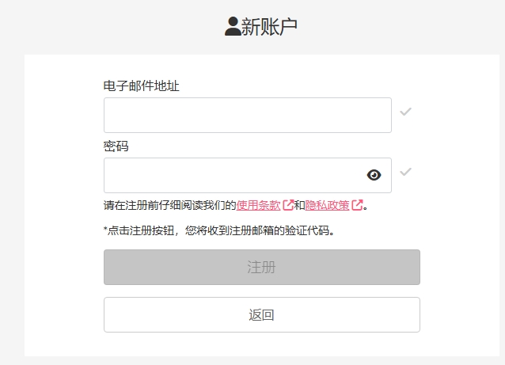This screenshot has width=505, height=365.
Task: Click the checkmark icon next to password field
Action: click(405, 172)
